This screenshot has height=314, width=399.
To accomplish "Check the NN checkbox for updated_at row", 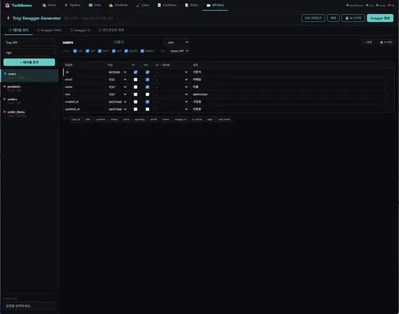I will click(x=147, y=109).
